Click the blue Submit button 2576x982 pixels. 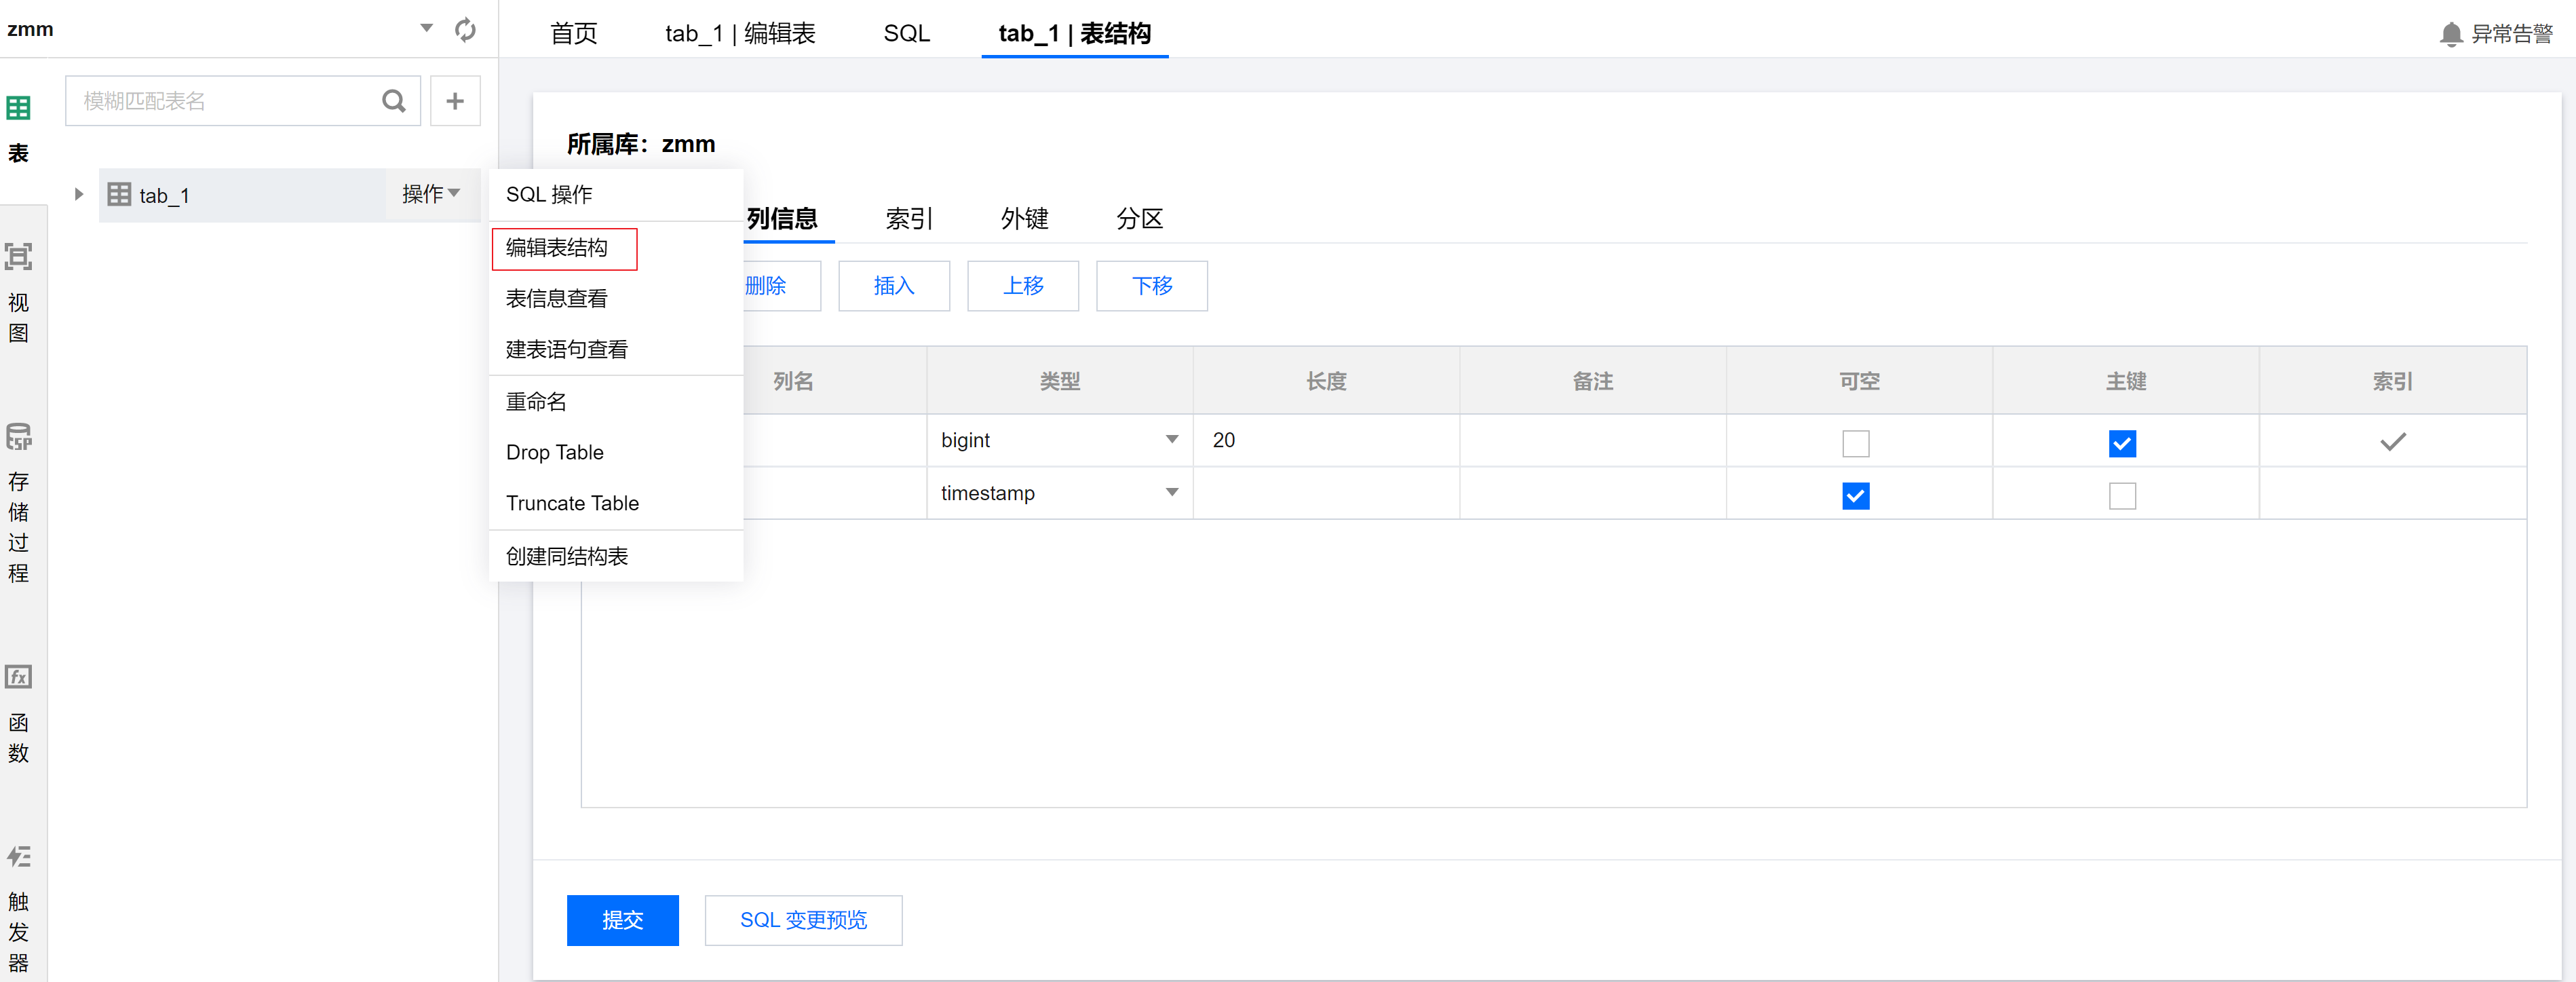pyautogui.click(x=622, y=920)
